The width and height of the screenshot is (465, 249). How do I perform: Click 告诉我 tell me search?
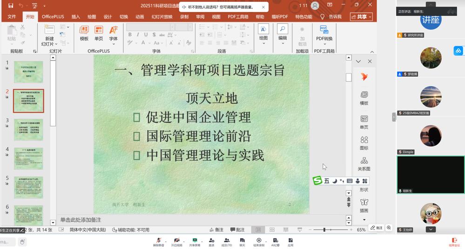(x=331, y=17)
